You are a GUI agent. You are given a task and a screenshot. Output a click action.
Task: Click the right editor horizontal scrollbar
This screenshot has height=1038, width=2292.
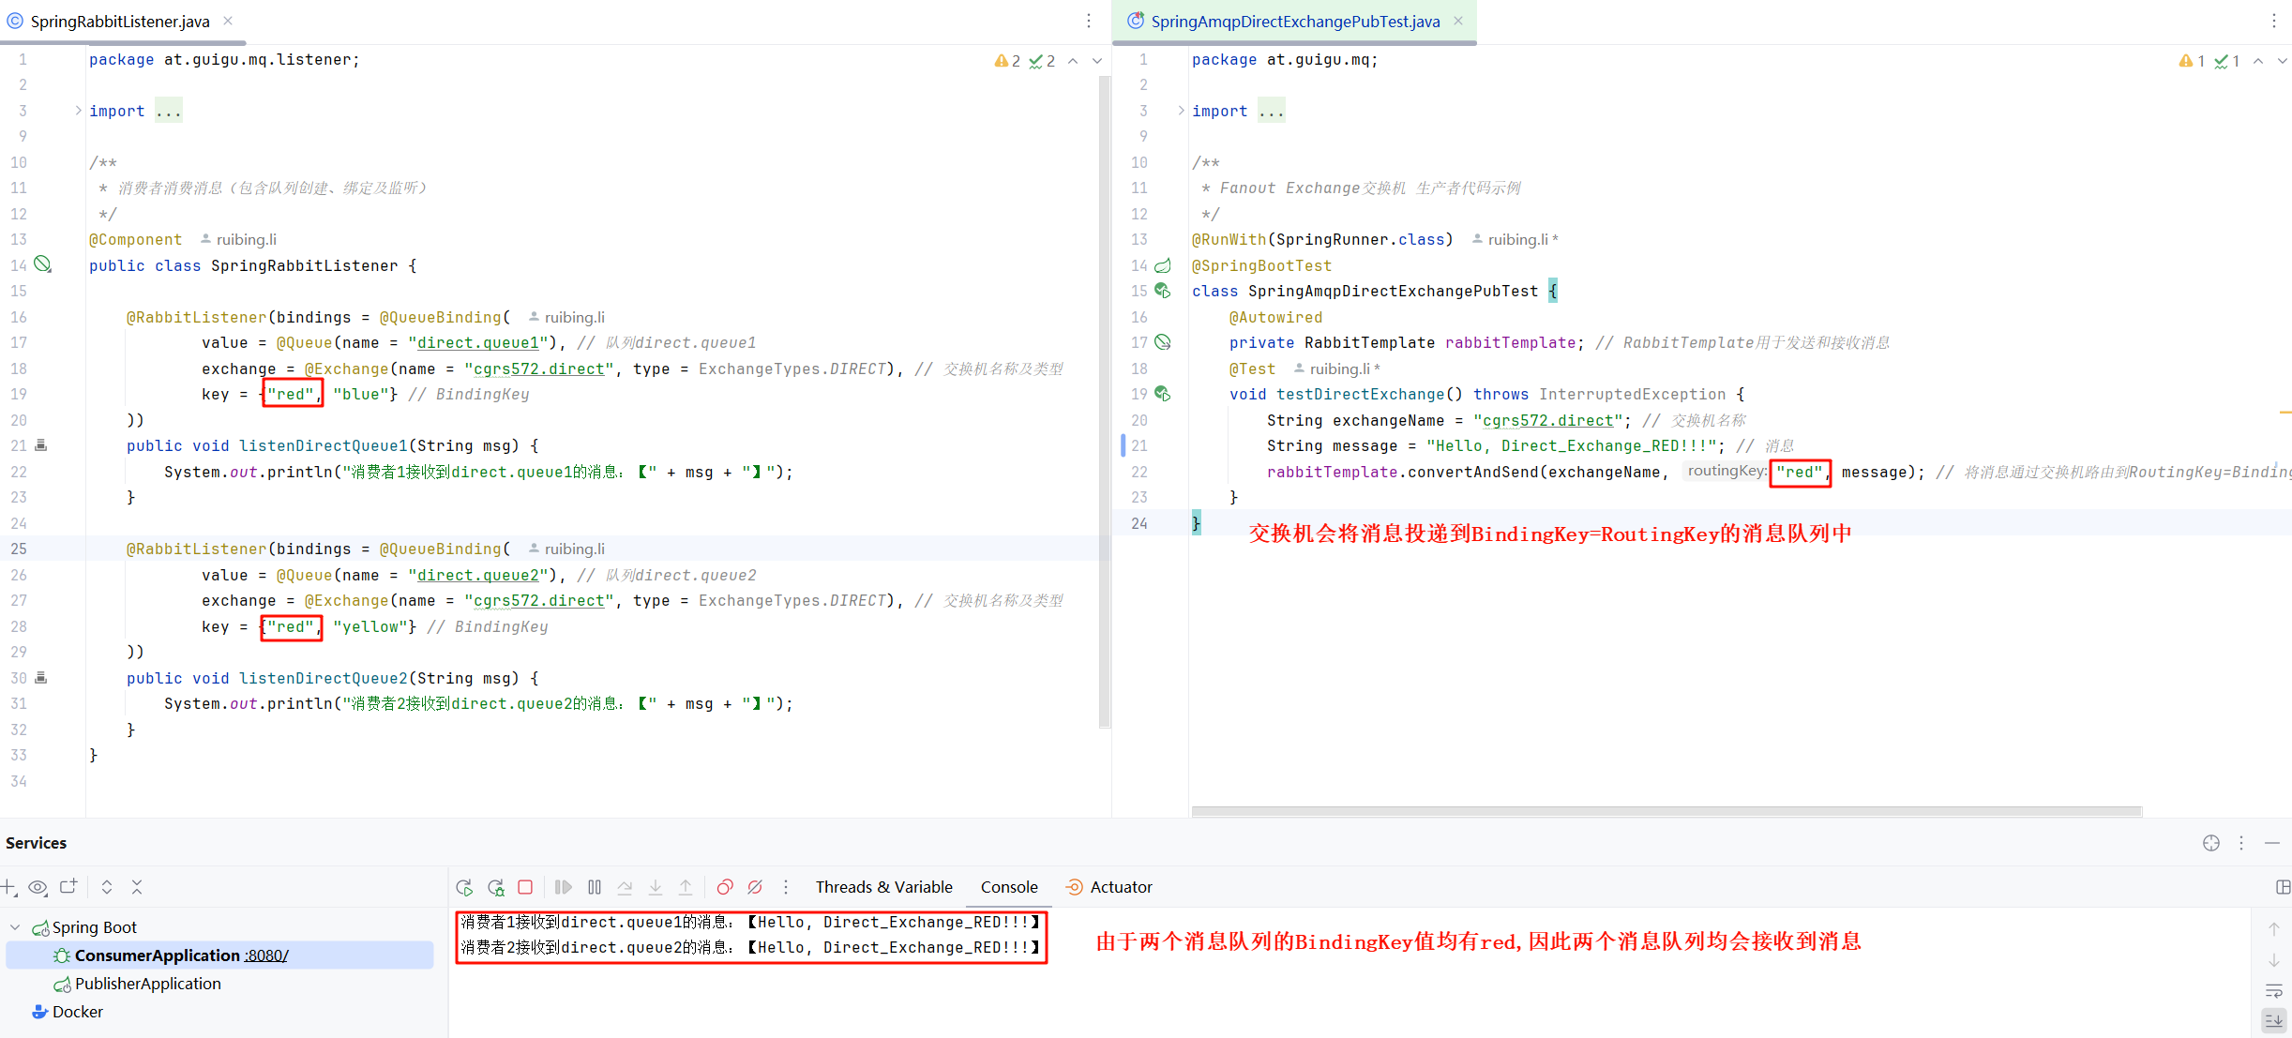click(x=1666, y=811)
